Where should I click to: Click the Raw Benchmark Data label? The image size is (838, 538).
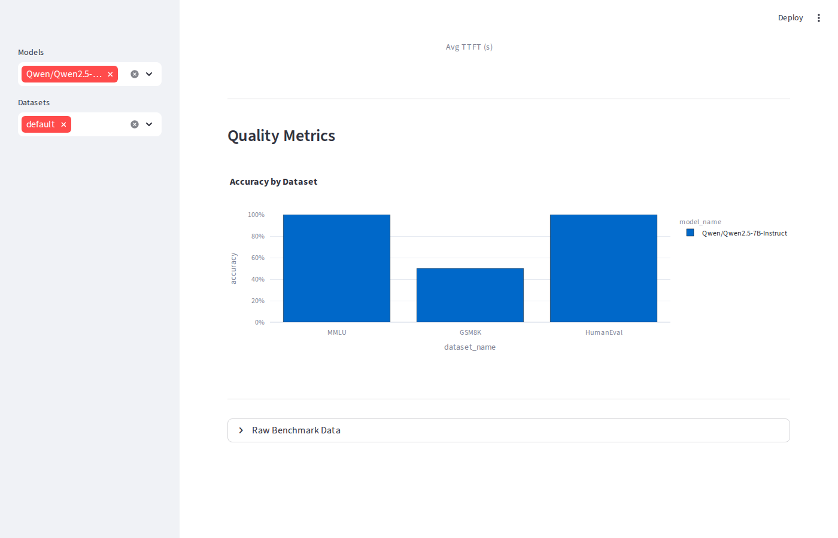[x=296, y=430]
